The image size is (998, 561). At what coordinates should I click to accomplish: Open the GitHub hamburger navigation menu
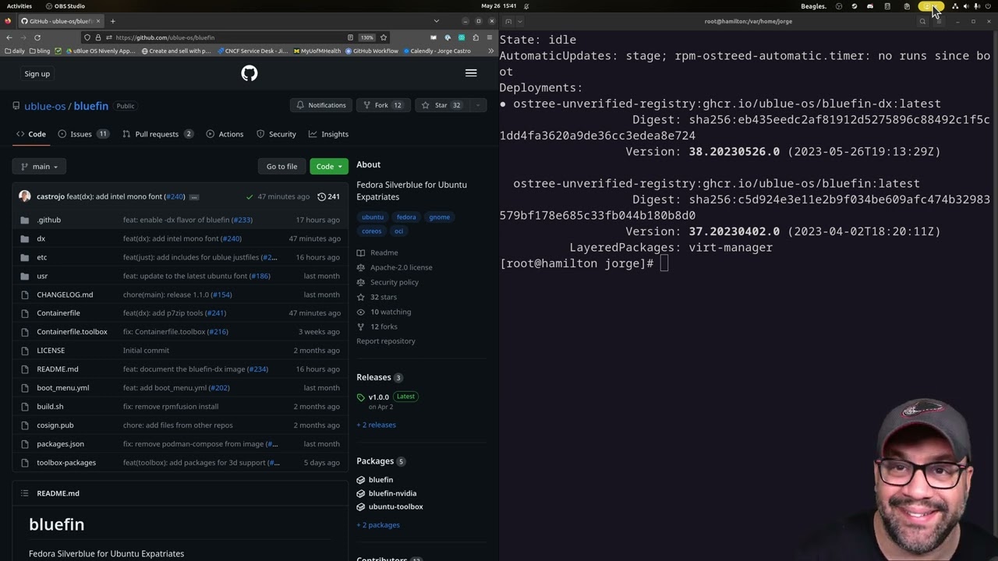pyautogui.click(x=471, y=73)
